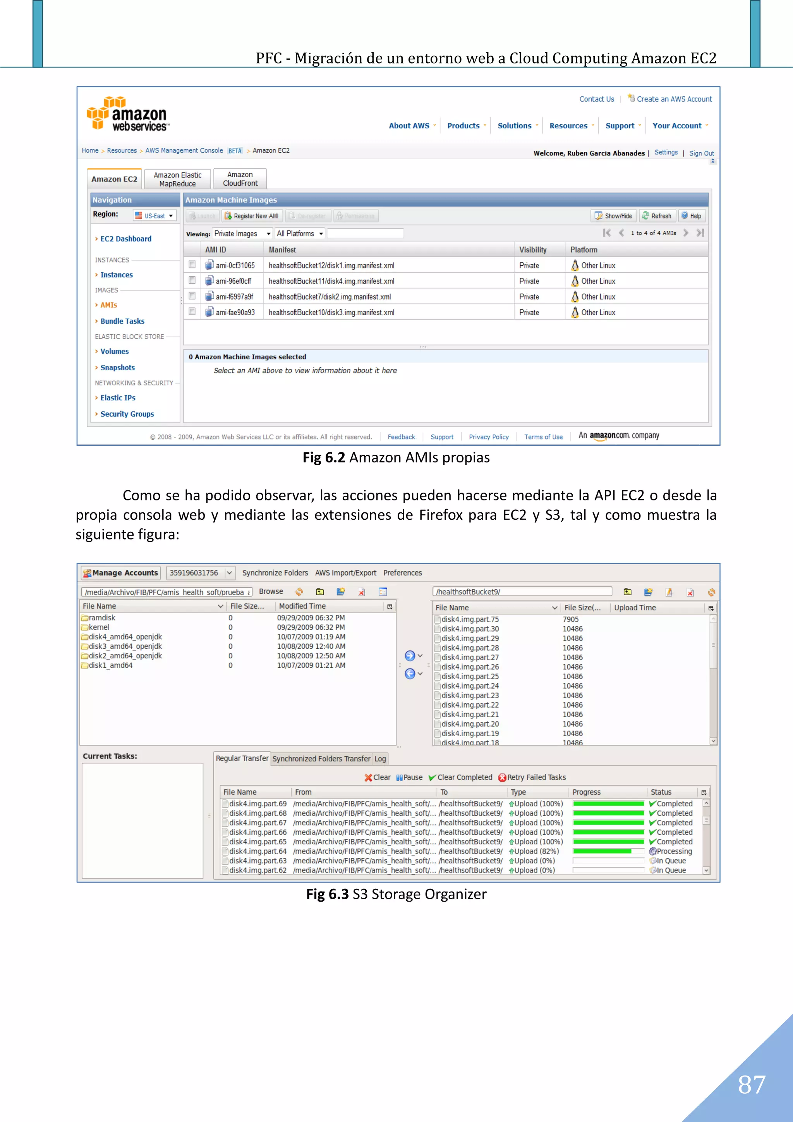Click the Manage Accounts button
This screenshot has height=1122, width=793.
tap(121, 573)
